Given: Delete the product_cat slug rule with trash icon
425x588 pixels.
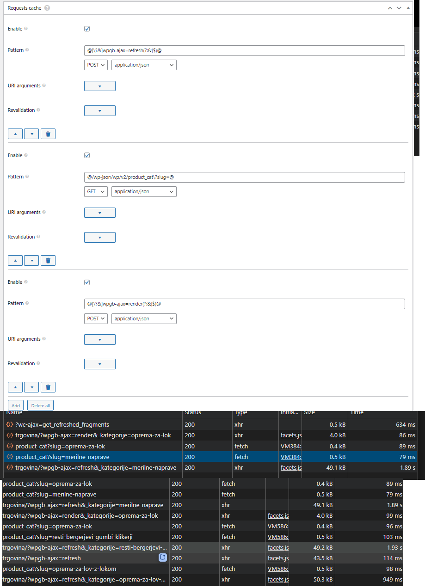Looking at the screenshot, I should (48, 261).
